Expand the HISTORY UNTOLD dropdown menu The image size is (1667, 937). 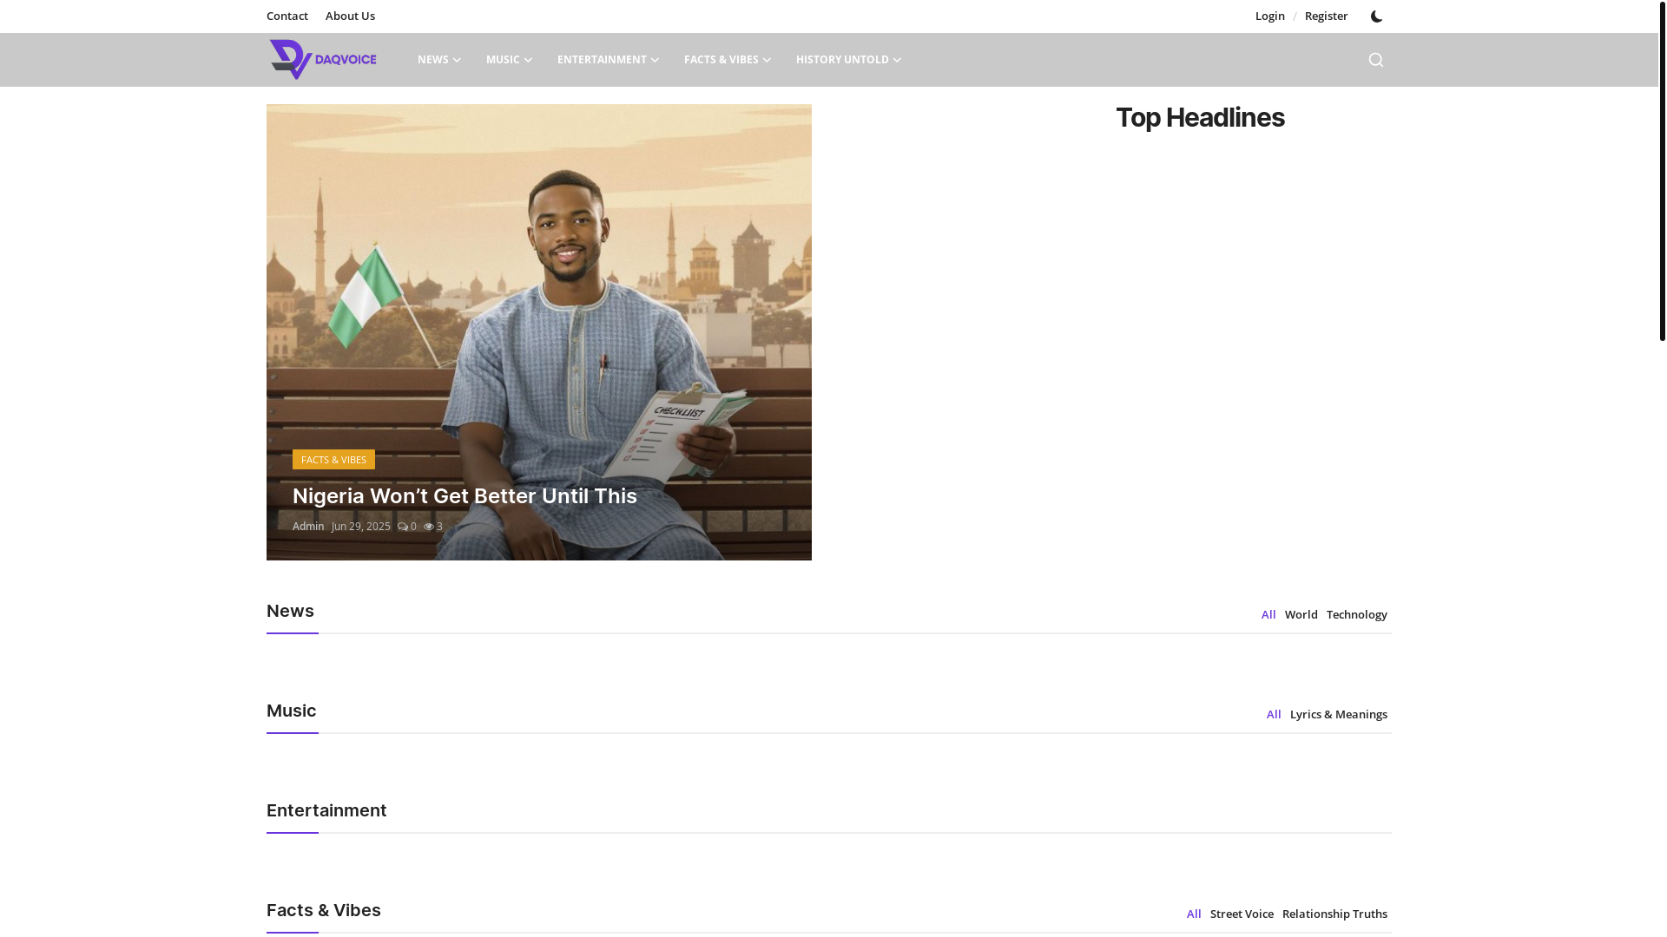pos(848,60)
